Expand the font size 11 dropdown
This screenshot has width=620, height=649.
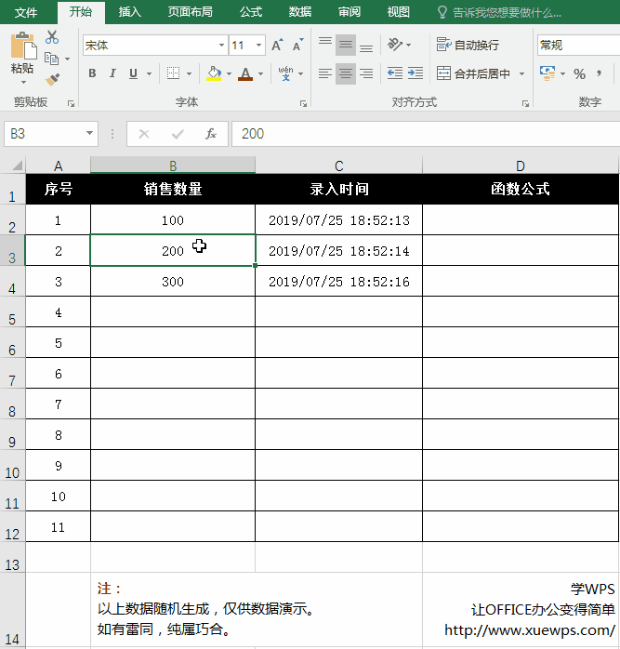[259, 46]
